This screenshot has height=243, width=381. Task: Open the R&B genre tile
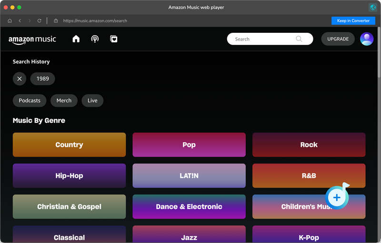(309, 175)
